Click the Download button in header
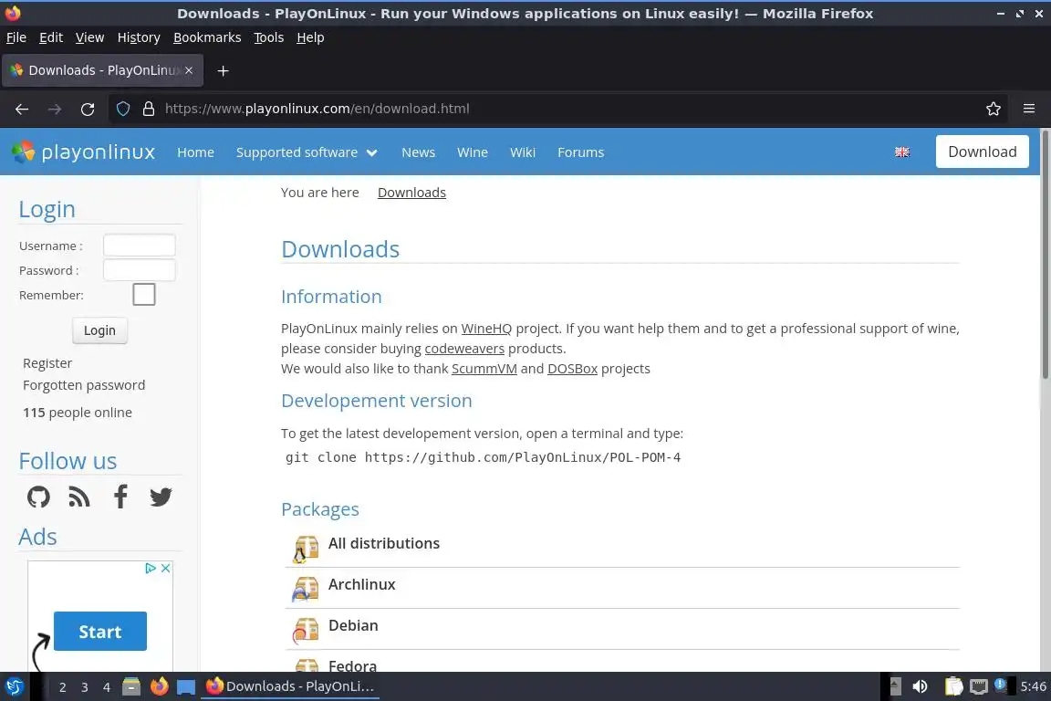This screenshot has width=1051, height=701. tap(982, 152)
